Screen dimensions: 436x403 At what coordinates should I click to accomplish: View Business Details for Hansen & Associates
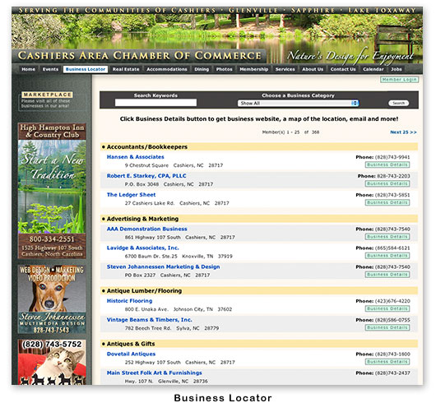click(x=387, y=164)
